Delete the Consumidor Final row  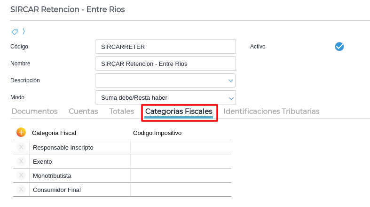pos(21,190)
